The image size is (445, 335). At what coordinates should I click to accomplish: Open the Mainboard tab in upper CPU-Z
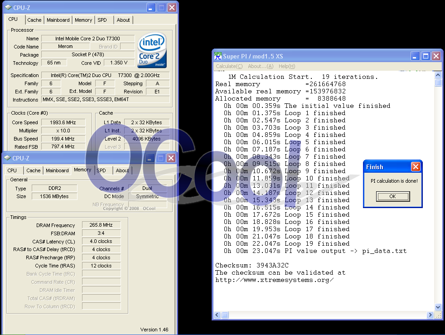[58, 20]
